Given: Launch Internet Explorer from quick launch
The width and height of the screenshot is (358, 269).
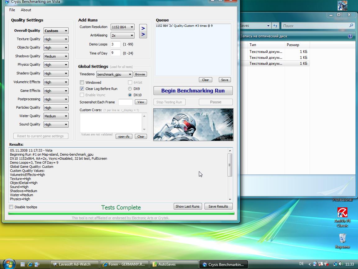Looking at the screenshot, I should (x=30, y=264).
